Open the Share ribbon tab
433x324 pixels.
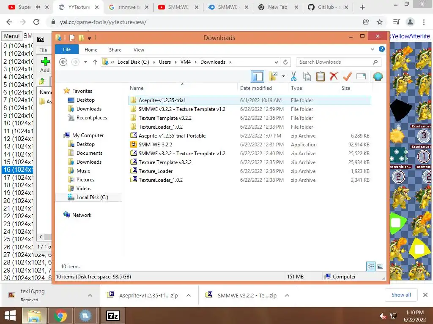[115, 50]
